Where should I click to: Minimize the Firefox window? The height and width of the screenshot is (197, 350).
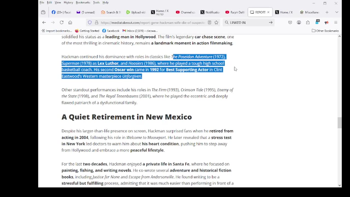(314, 3)
